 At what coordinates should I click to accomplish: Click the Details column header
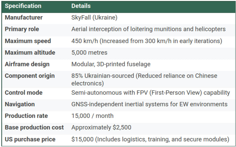(81, 6)
